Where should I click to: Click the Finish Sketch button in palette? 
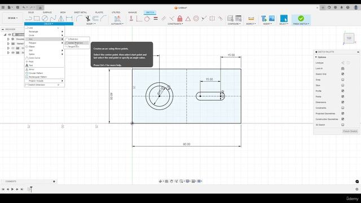pos(350,131)
